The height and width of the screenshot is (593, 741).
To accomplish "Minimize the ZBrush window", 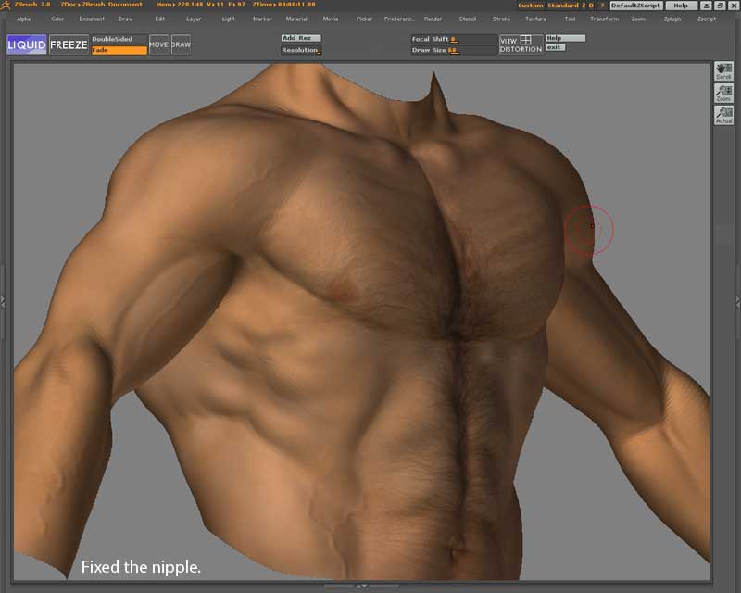I will click(706, 6).
